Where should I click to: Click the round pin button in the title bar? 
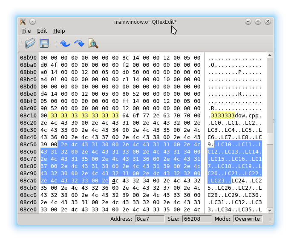[32, 22]
